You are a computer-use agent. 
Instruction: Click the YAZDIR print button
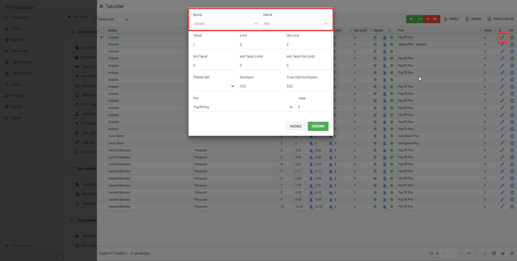[473, 19]
